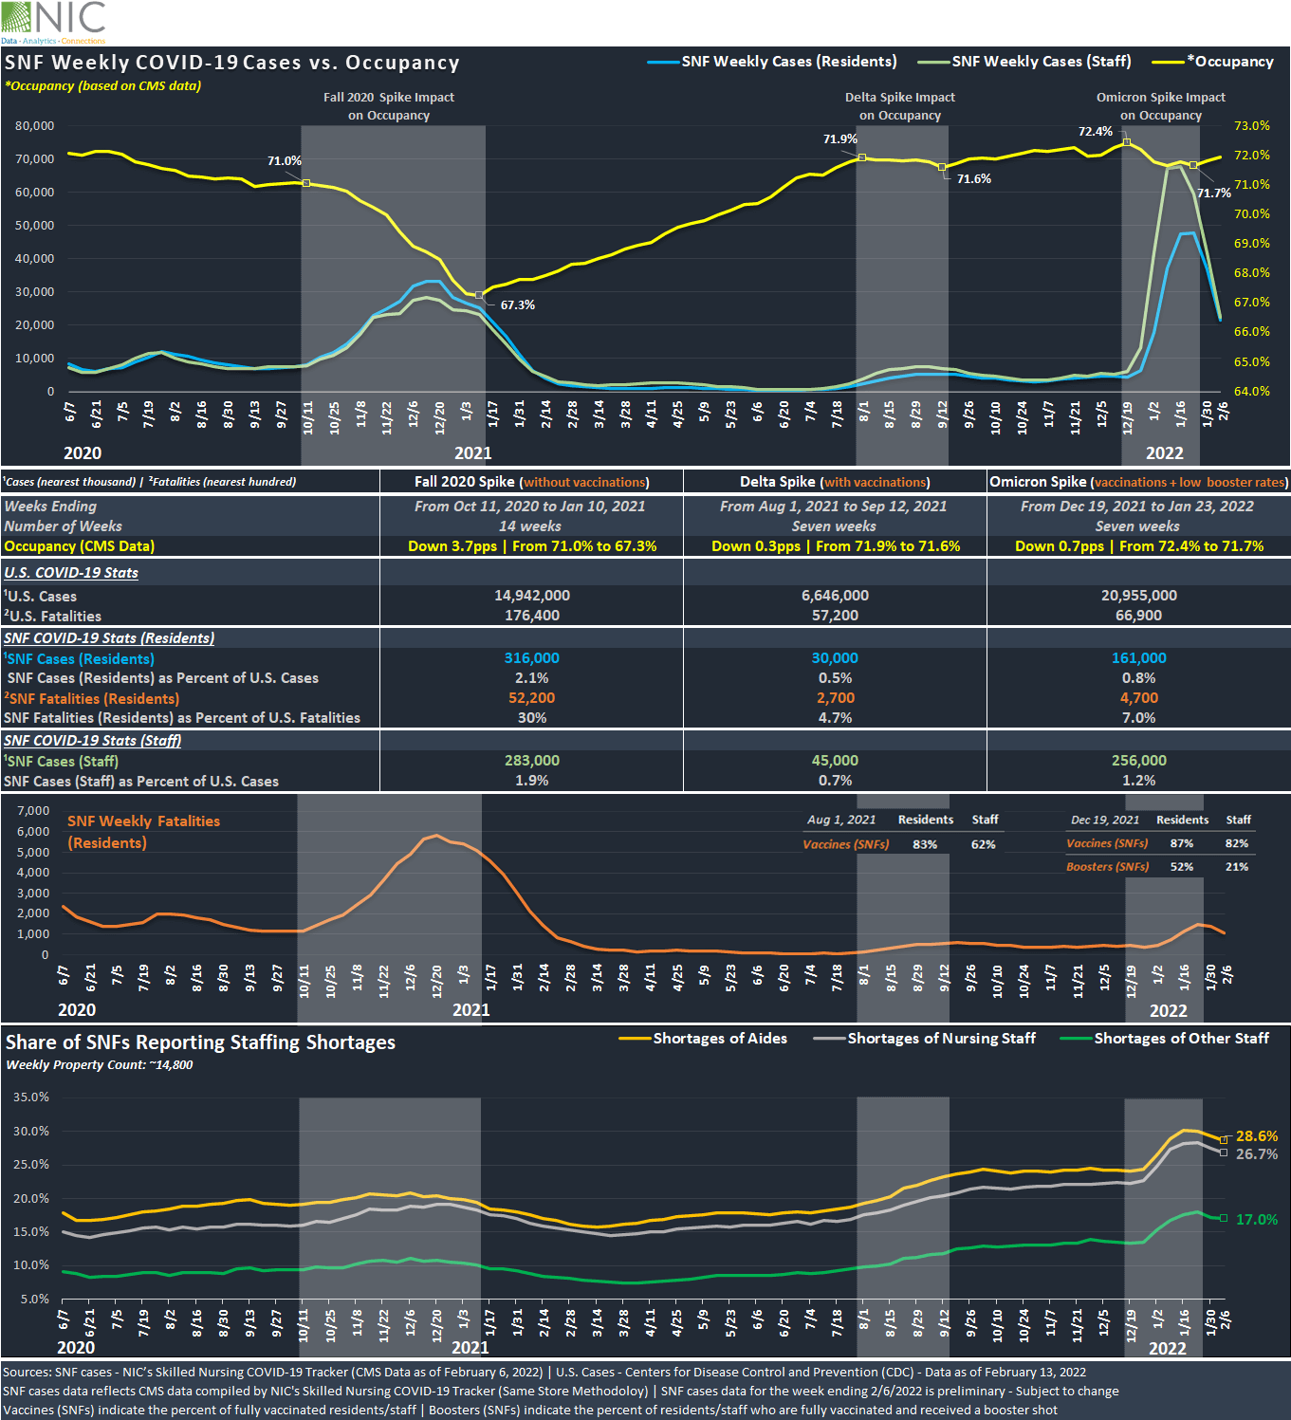Click the 'U.S. COVID-19 Stats' section heading

click(x=71, y=573)
